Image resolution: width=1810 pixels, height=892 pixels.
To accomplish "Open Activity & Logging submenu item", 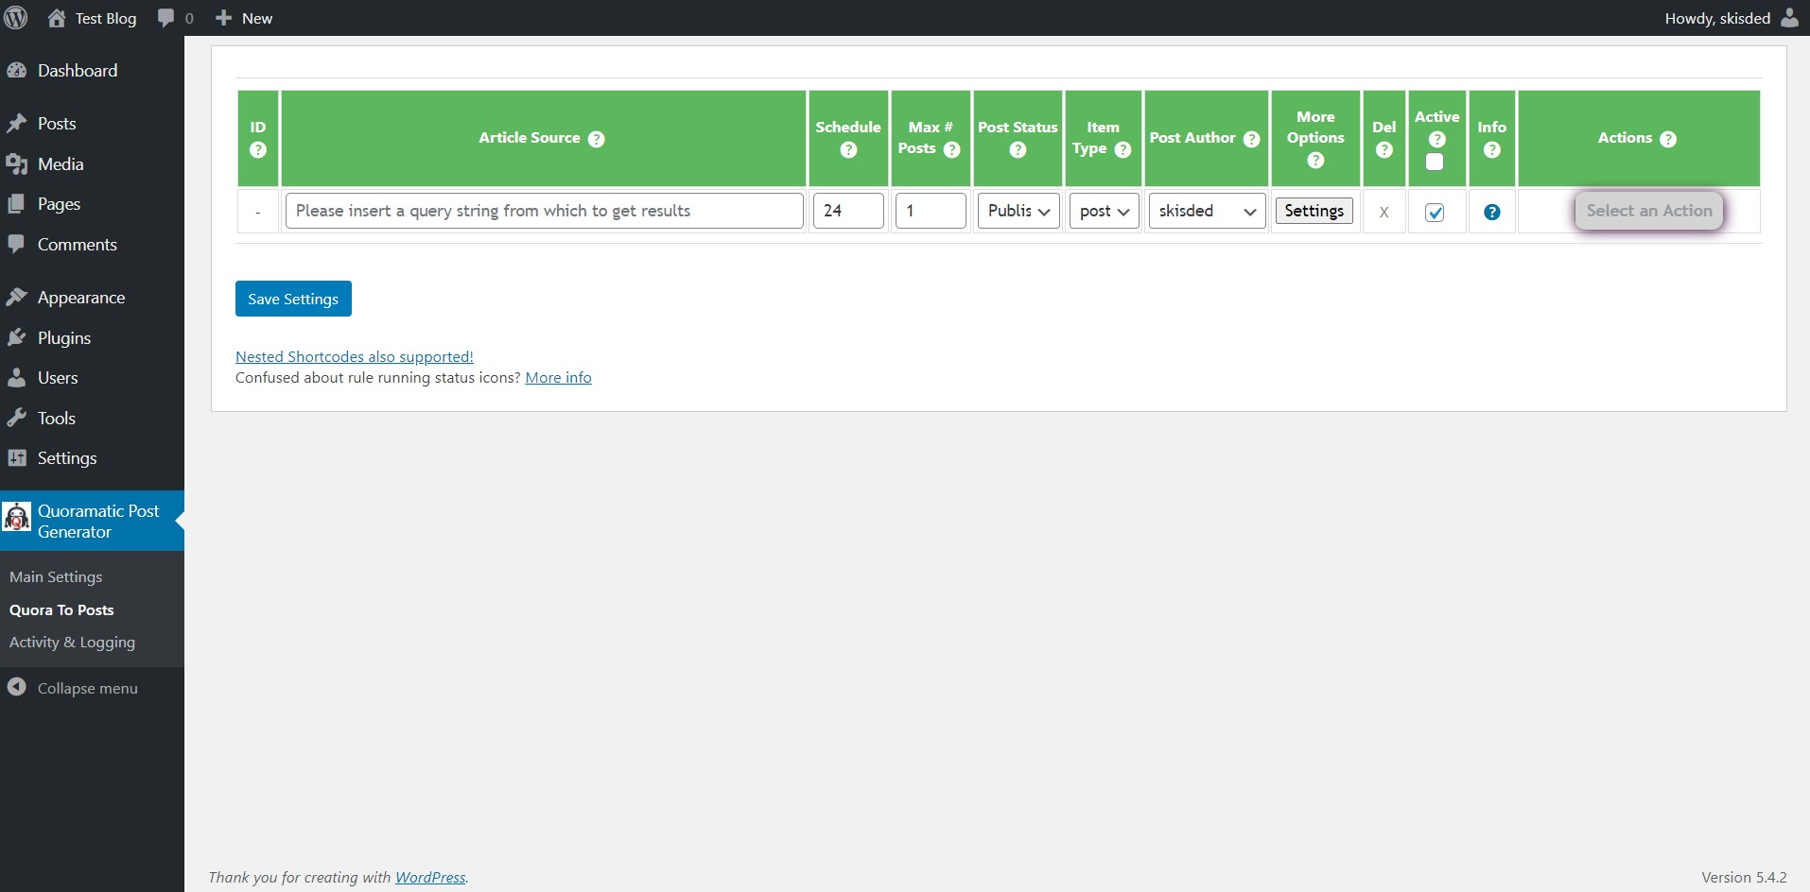I will pos(72,643).
